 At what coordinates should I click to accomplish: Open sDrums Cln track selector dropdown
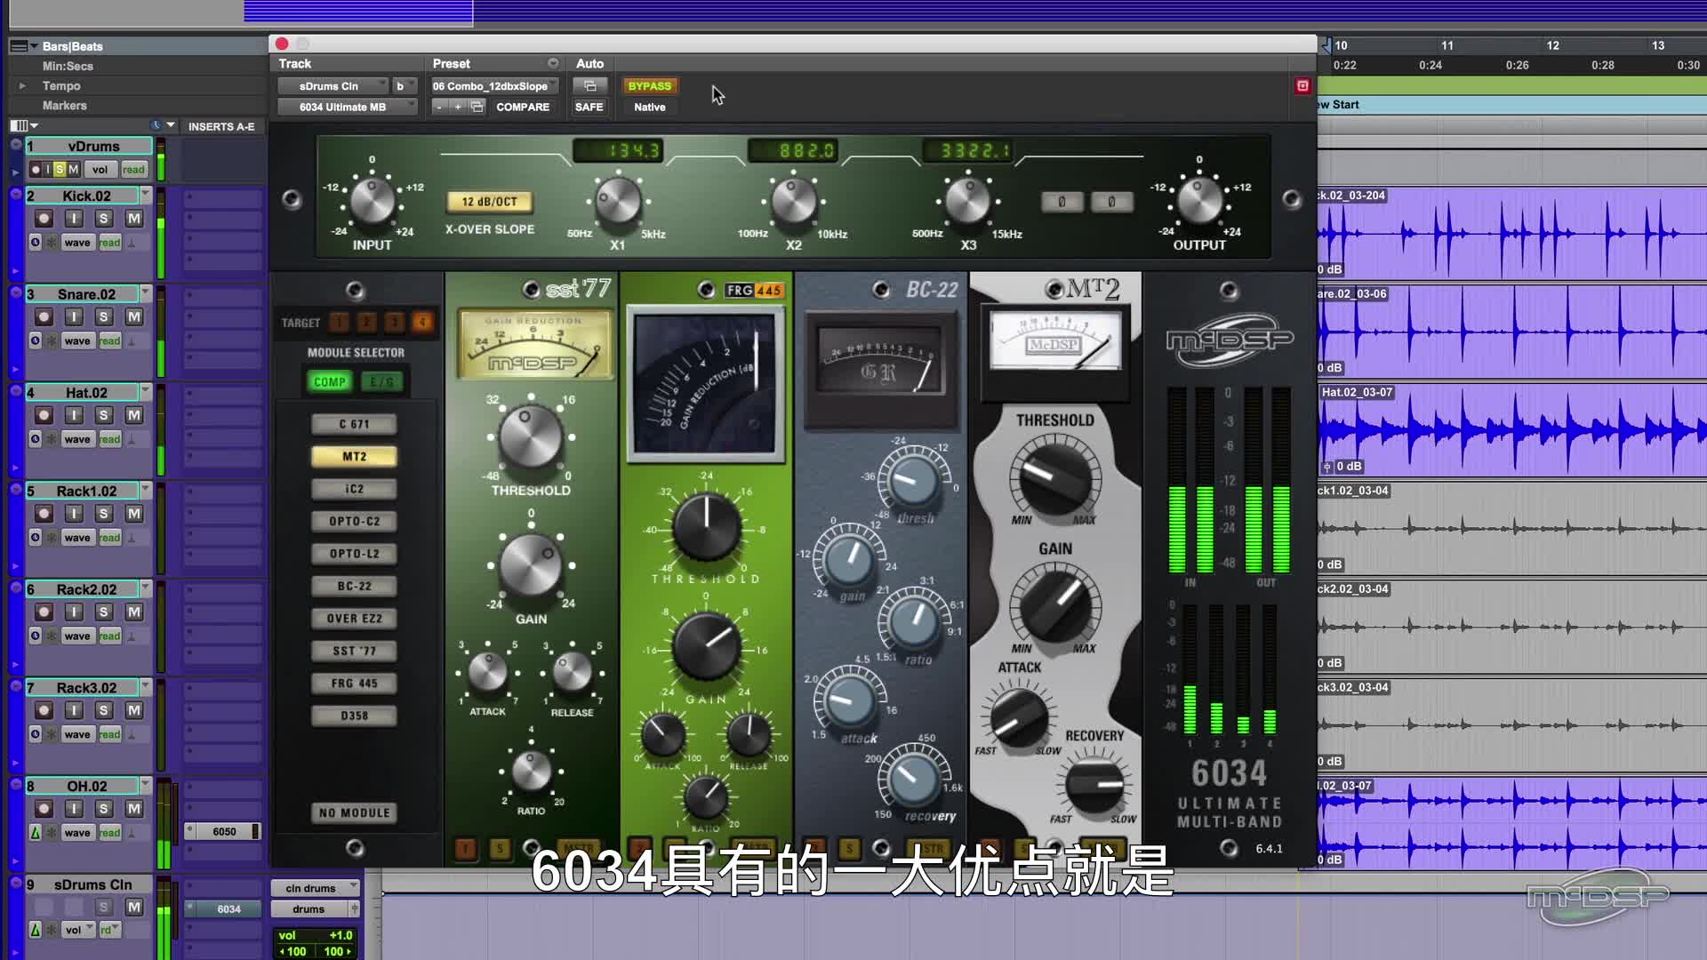coord(333,86)
